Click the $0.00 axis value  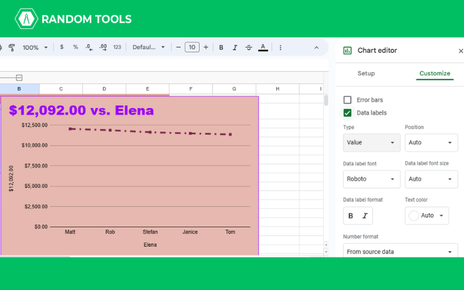point(41,227)
